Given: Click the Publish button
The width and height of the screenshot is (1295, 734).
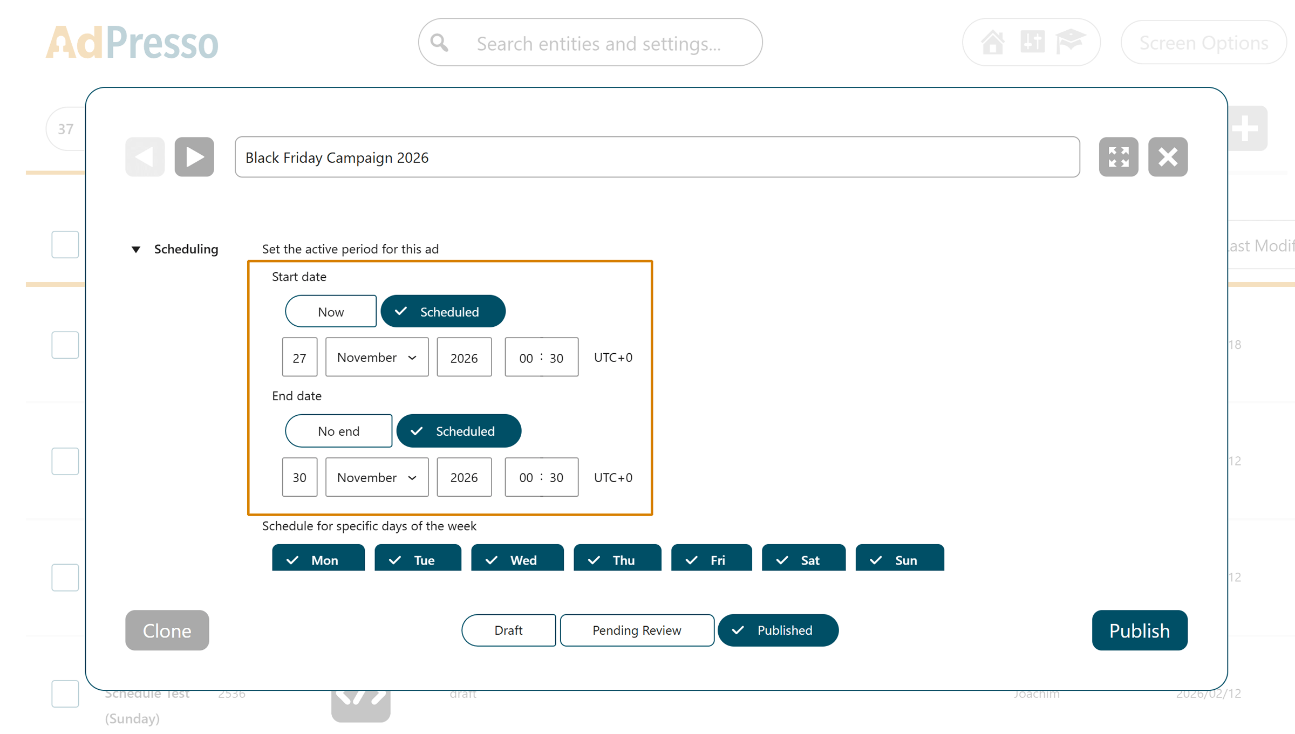Looking at the screenshot, I should (x=1140, y=630).
